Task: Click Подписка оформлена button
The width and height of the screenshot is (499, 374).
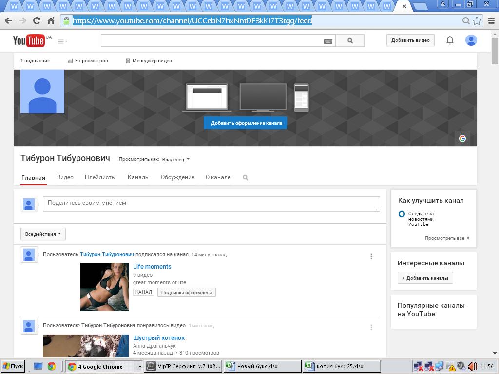Action: tap(187, 292)
